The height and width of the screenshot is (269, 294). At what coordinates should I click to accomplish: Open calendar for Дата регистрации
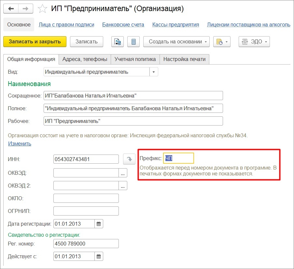click(x=99, y=224)
